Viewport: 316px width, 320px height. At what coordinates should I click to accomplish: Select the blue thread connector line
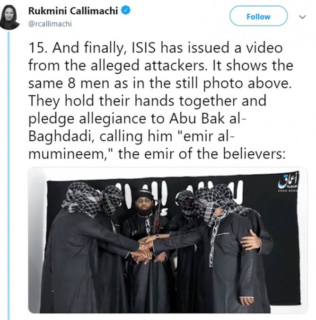(x=9, y=176)
